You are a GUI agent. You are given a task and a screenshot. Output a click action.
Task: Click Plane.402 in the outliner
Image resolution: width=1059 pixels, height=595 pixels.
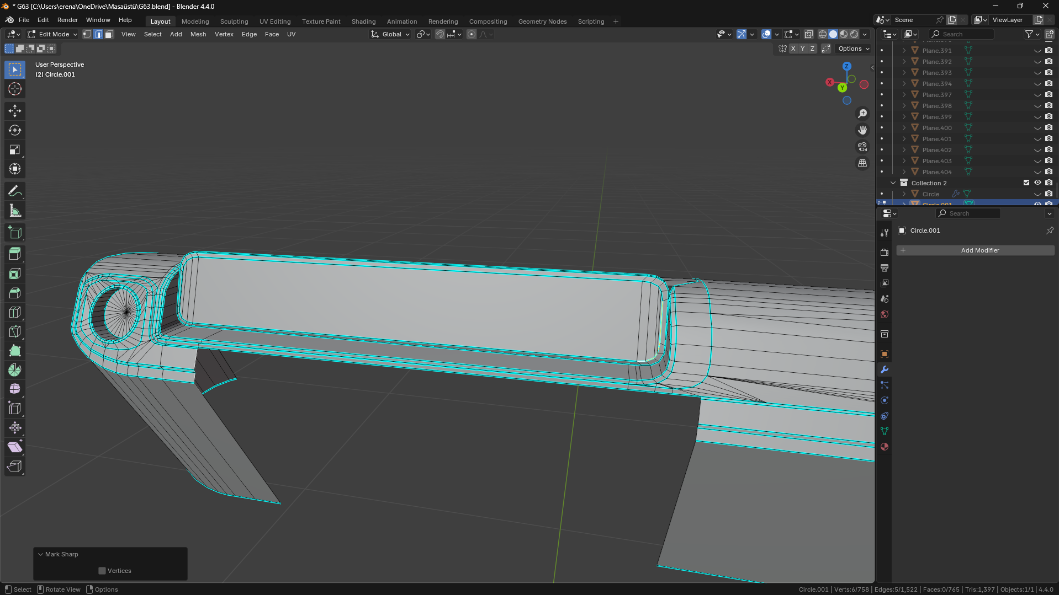[x=937, y=149]
